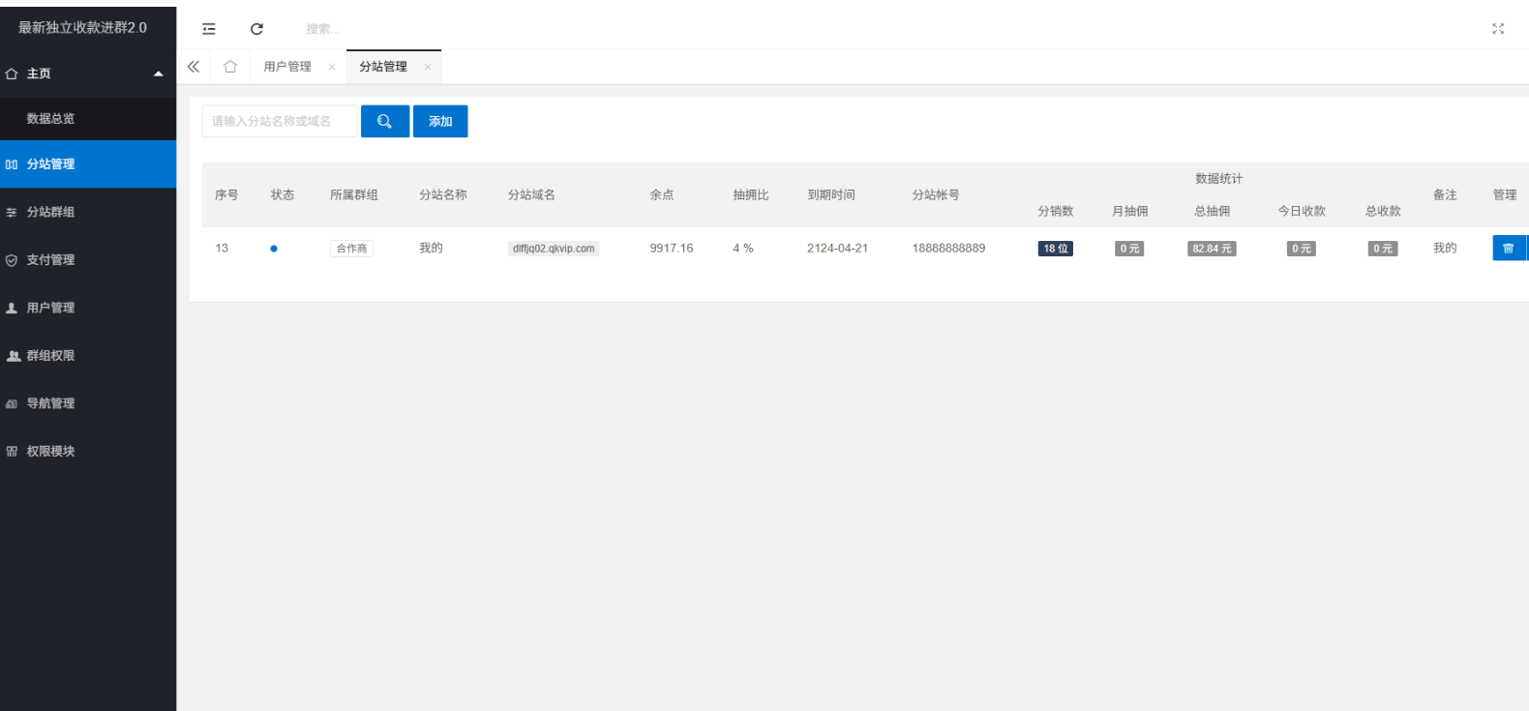The image size is (1529, 711).
Task: Click the 分站域名 column header
Action: (x=531, y=194)
